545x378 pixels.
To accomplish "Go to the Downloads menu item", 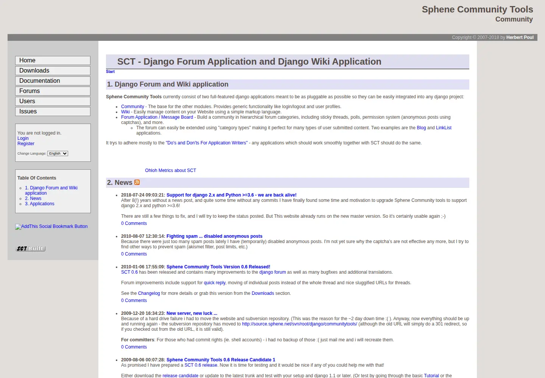I will (53, 71).
